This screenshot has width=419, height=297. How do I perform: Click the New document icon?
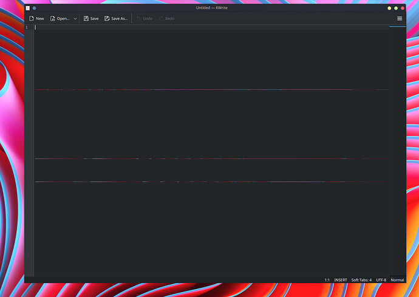[32, 19]
